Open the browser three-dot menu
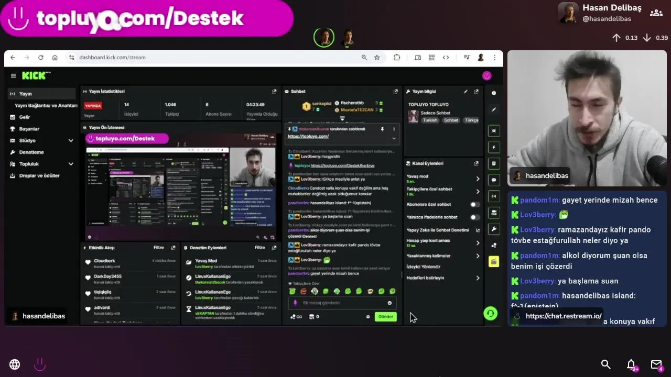The width and height of the screenshot is (671, 377). pyautogui.click(x=494, y=58)
